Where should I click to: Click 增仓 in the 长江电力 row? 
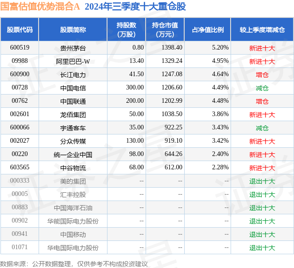[262, 75]
